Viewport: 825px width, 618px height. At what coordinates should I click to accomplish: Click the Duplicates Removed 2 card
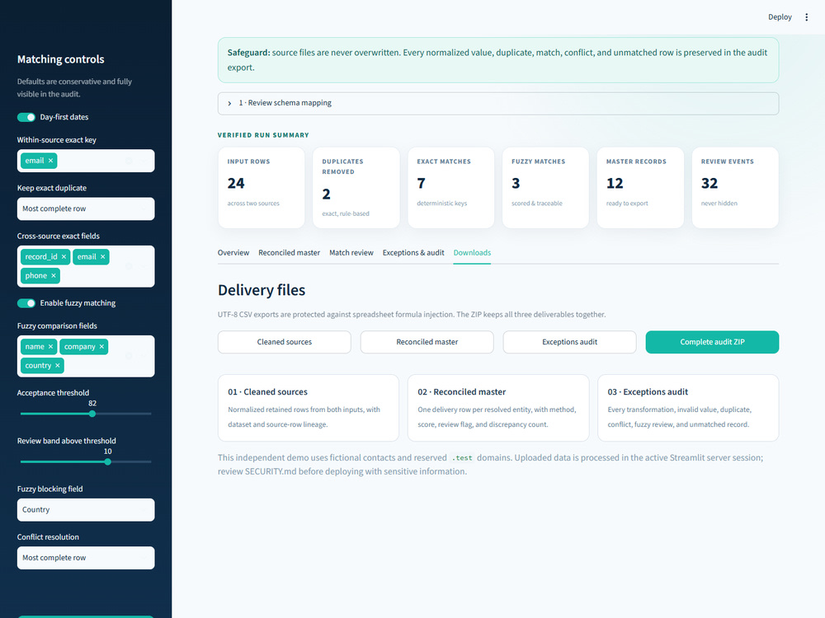[356, 188]
